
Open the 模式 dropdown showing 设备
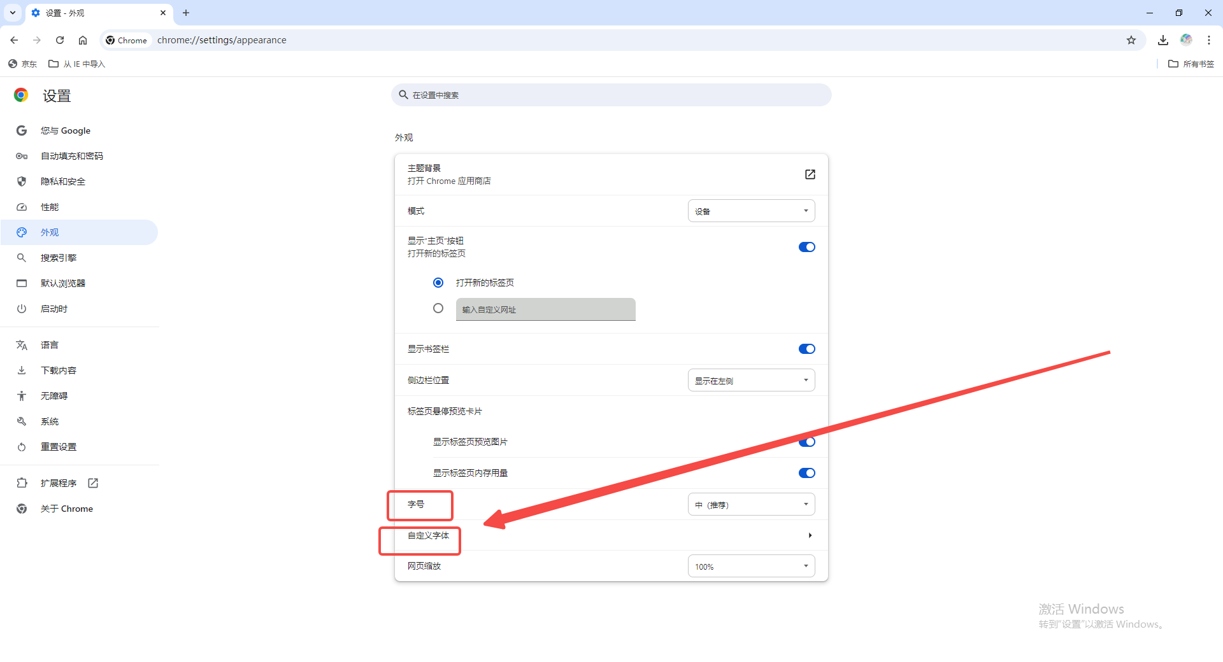tap(752, 211)
